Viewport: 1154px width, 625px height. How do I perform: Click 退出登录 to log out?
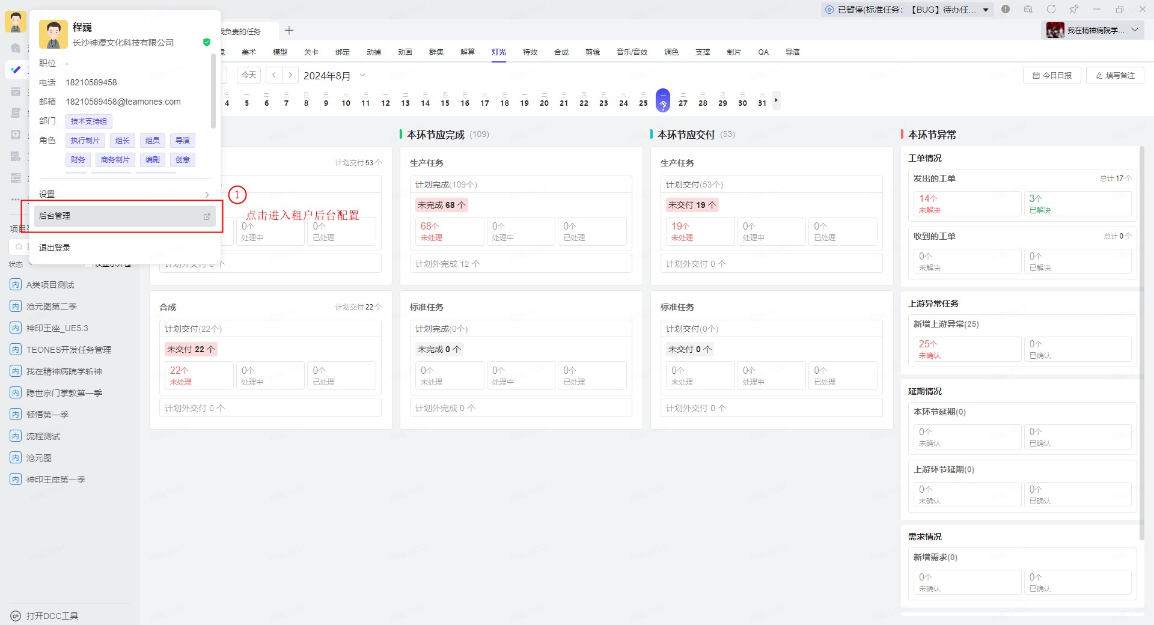pos(55,248)
